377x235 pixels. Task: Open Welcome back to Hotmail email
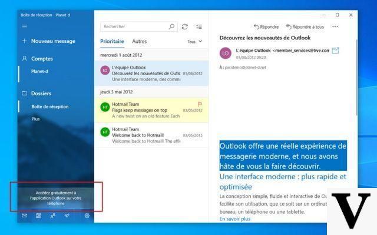(x=151, y=135)
